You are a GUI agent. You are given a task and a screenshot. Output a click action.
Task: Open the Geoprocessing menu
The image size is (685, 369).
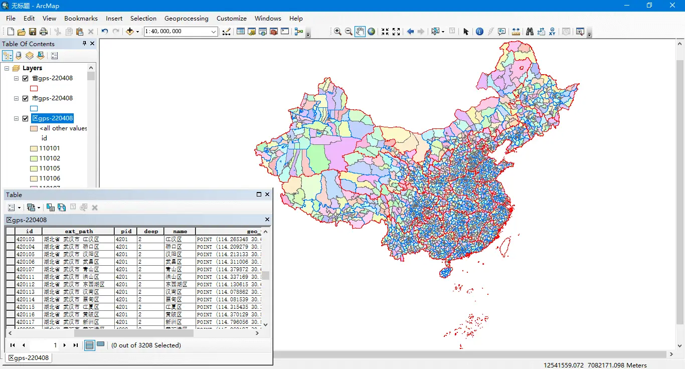(x=186, y=19)
